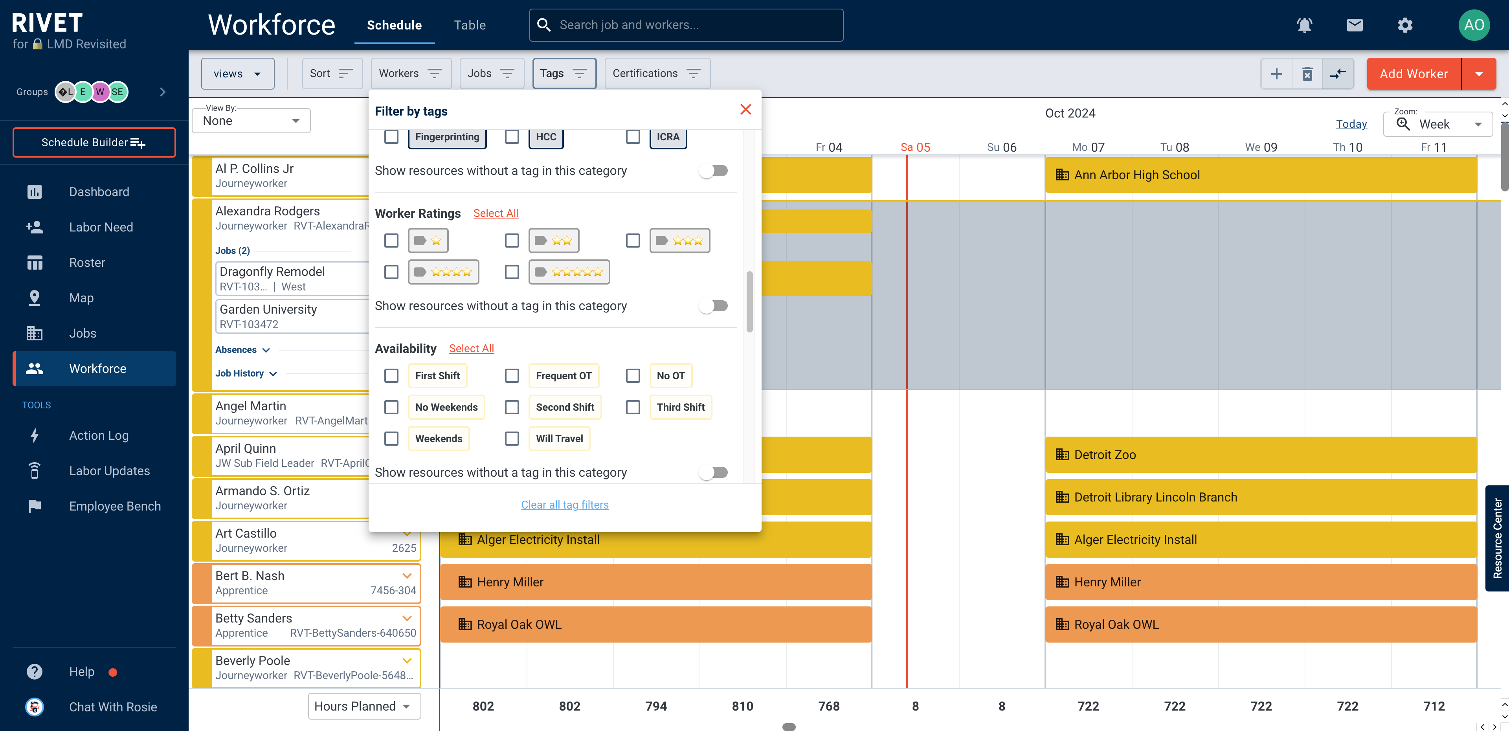The image size is (1509, 731).
Task: Switch to the Schedule tab
Action: (x=394, y=25)
